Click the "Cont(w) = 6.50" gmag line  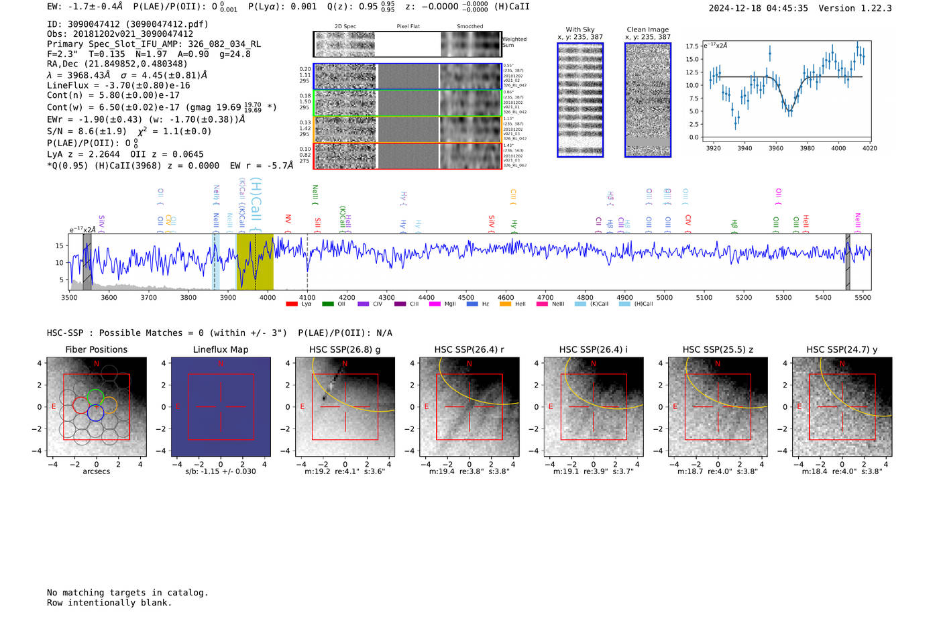click(162, 107)
